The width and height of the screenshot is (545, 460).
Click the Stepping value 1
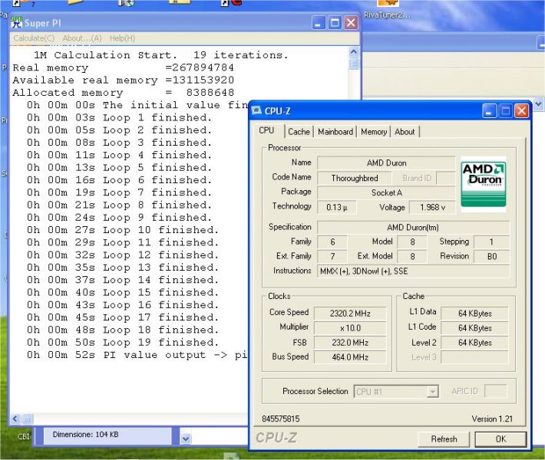pos(492,242)
